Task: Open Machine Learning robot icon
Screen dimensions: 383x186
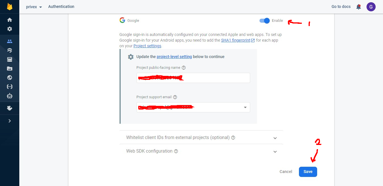Action: click(x=10, y=96)
